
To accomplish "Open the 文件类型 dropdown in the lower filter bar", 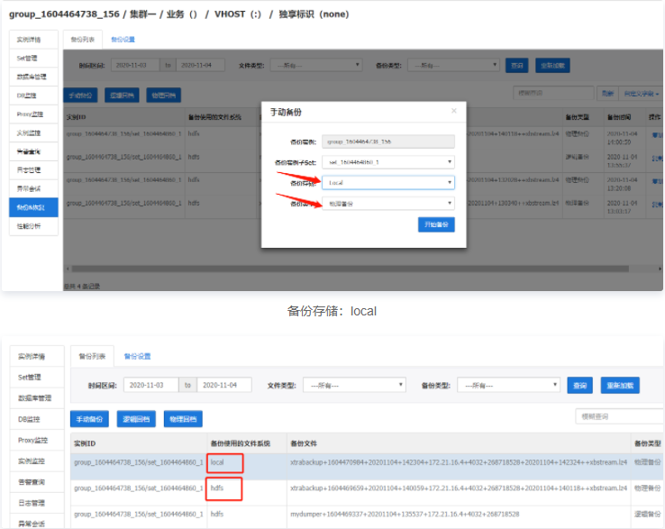I will [x=353, y=385].
